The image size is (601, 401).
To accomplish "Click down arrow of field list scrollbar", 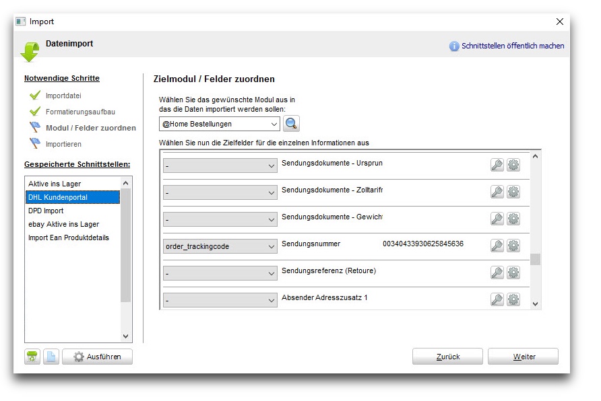I will 535,304.
